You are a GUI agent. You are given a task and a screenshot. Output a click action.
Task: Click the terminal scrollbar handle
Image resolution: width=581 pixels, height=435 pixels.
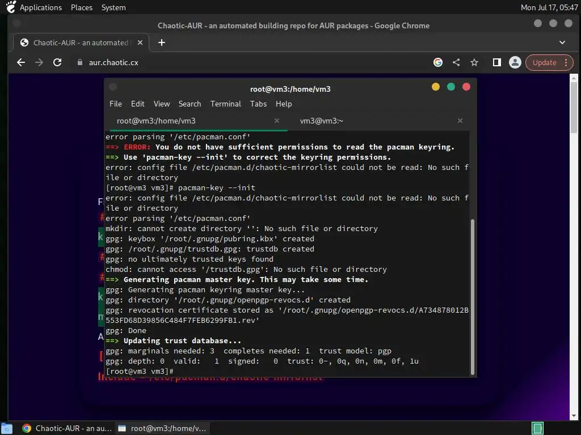click(x=473, y=297)
